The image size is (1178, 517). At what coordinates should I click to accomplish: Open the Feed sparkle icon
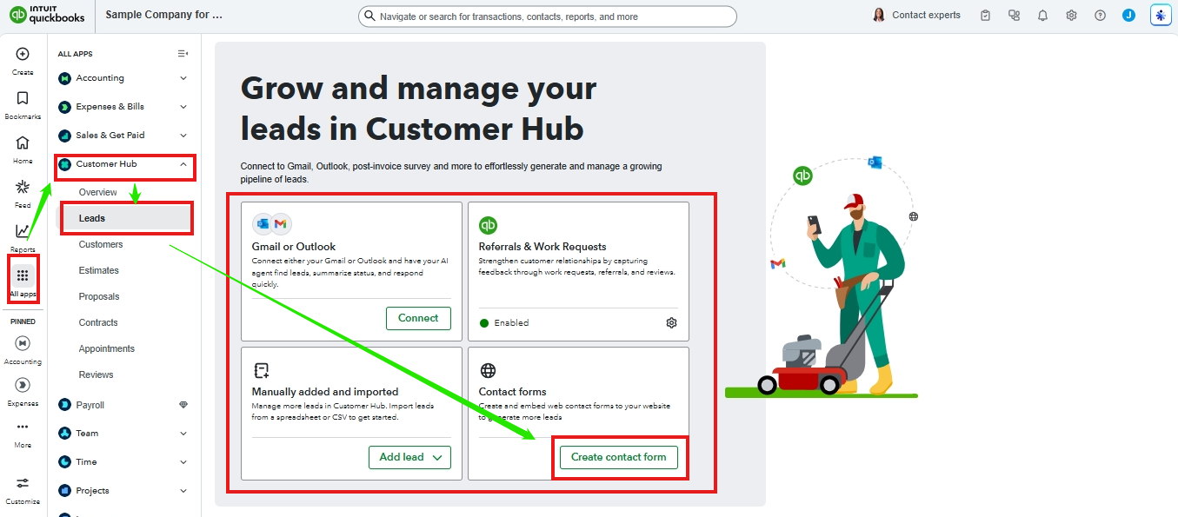click(x=23, y=187)
